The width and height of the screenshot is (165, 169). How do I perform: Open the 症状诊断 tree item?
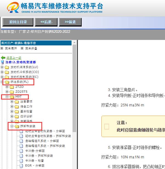(26, 116)
